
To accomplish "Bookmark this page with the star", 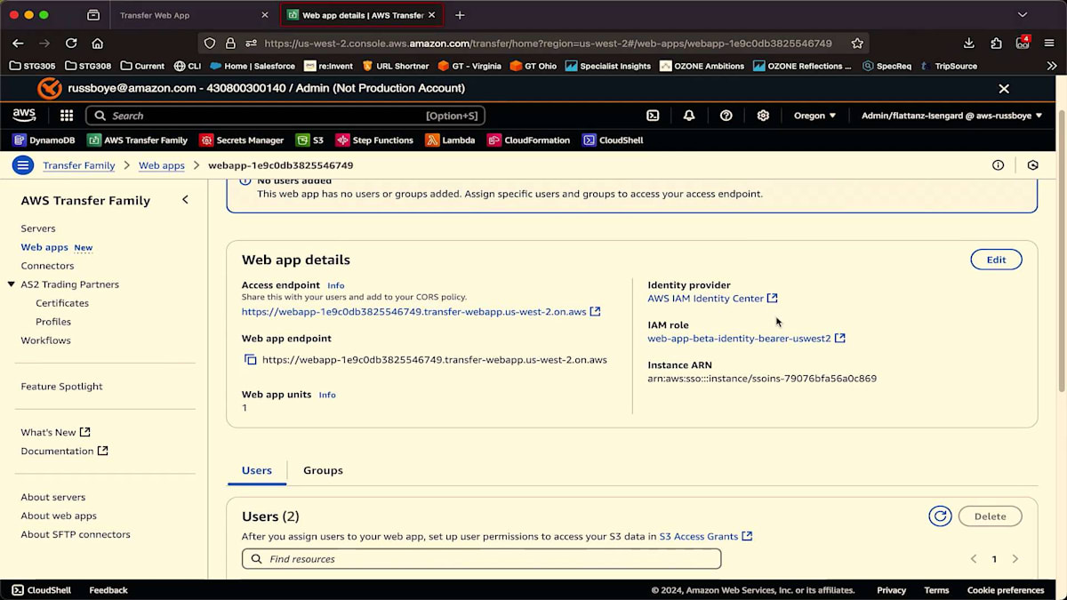I will (857, 43).
